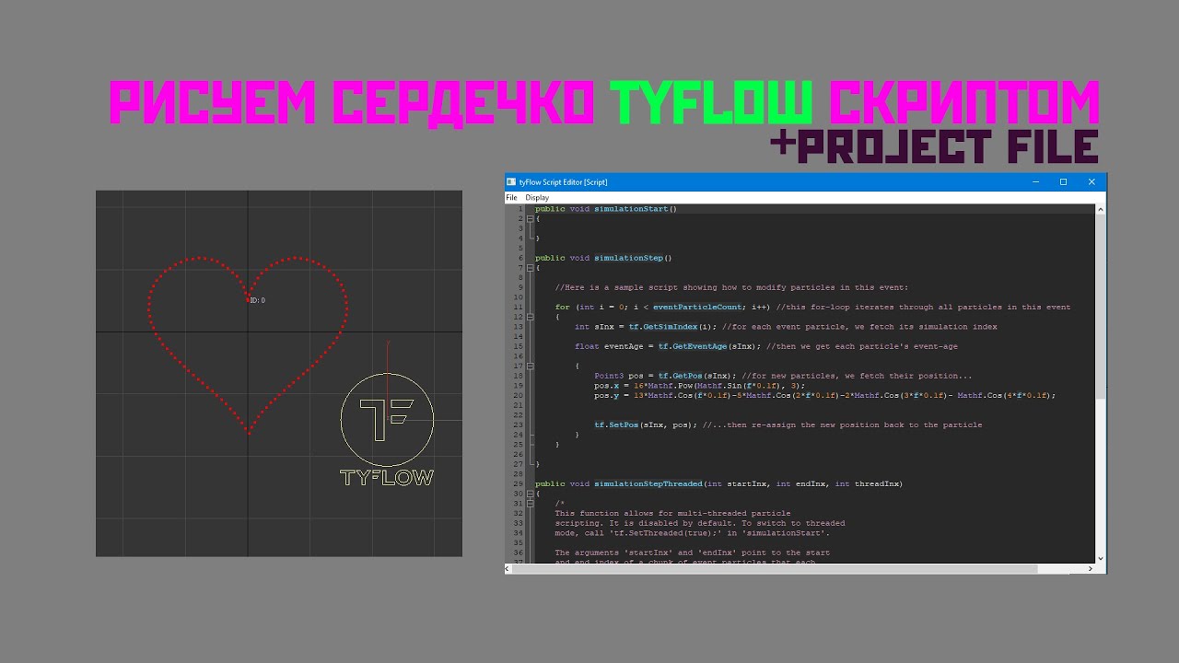Collapse the simulationStep block at line 7
The height and width of the screenshot is (663, 1179).
(530, 268)
